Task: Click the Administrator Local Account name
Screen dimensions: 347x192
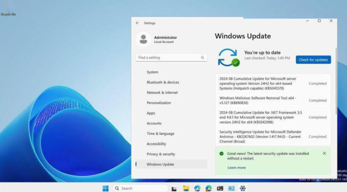Action: click(x=165, y=39)
